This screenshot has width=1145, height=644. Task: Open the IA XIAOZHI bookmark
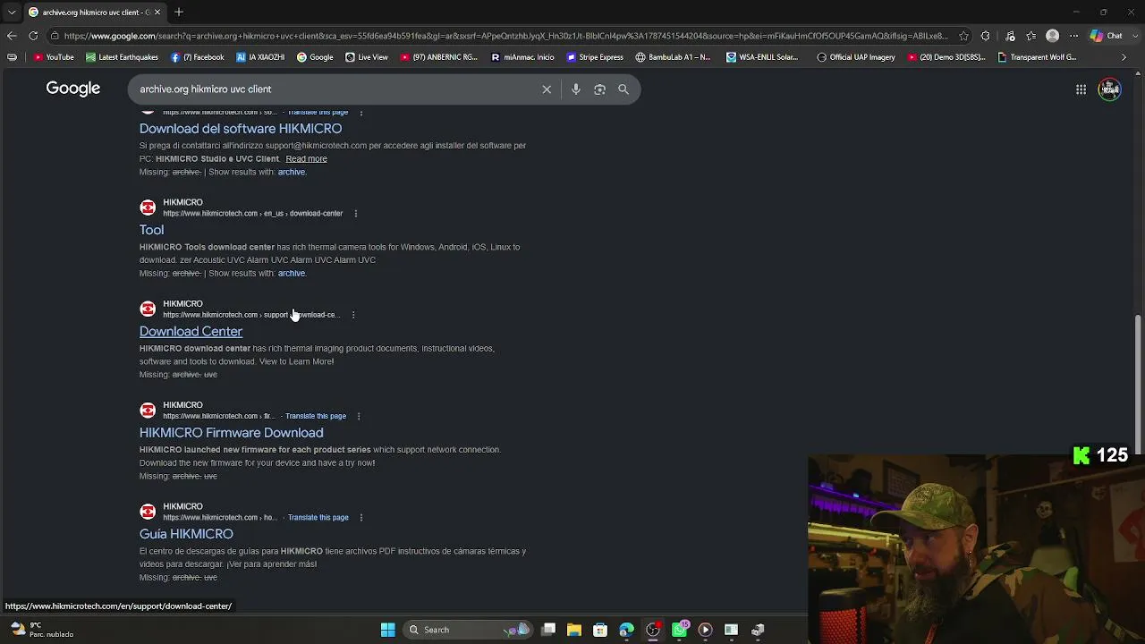(260, 57)
